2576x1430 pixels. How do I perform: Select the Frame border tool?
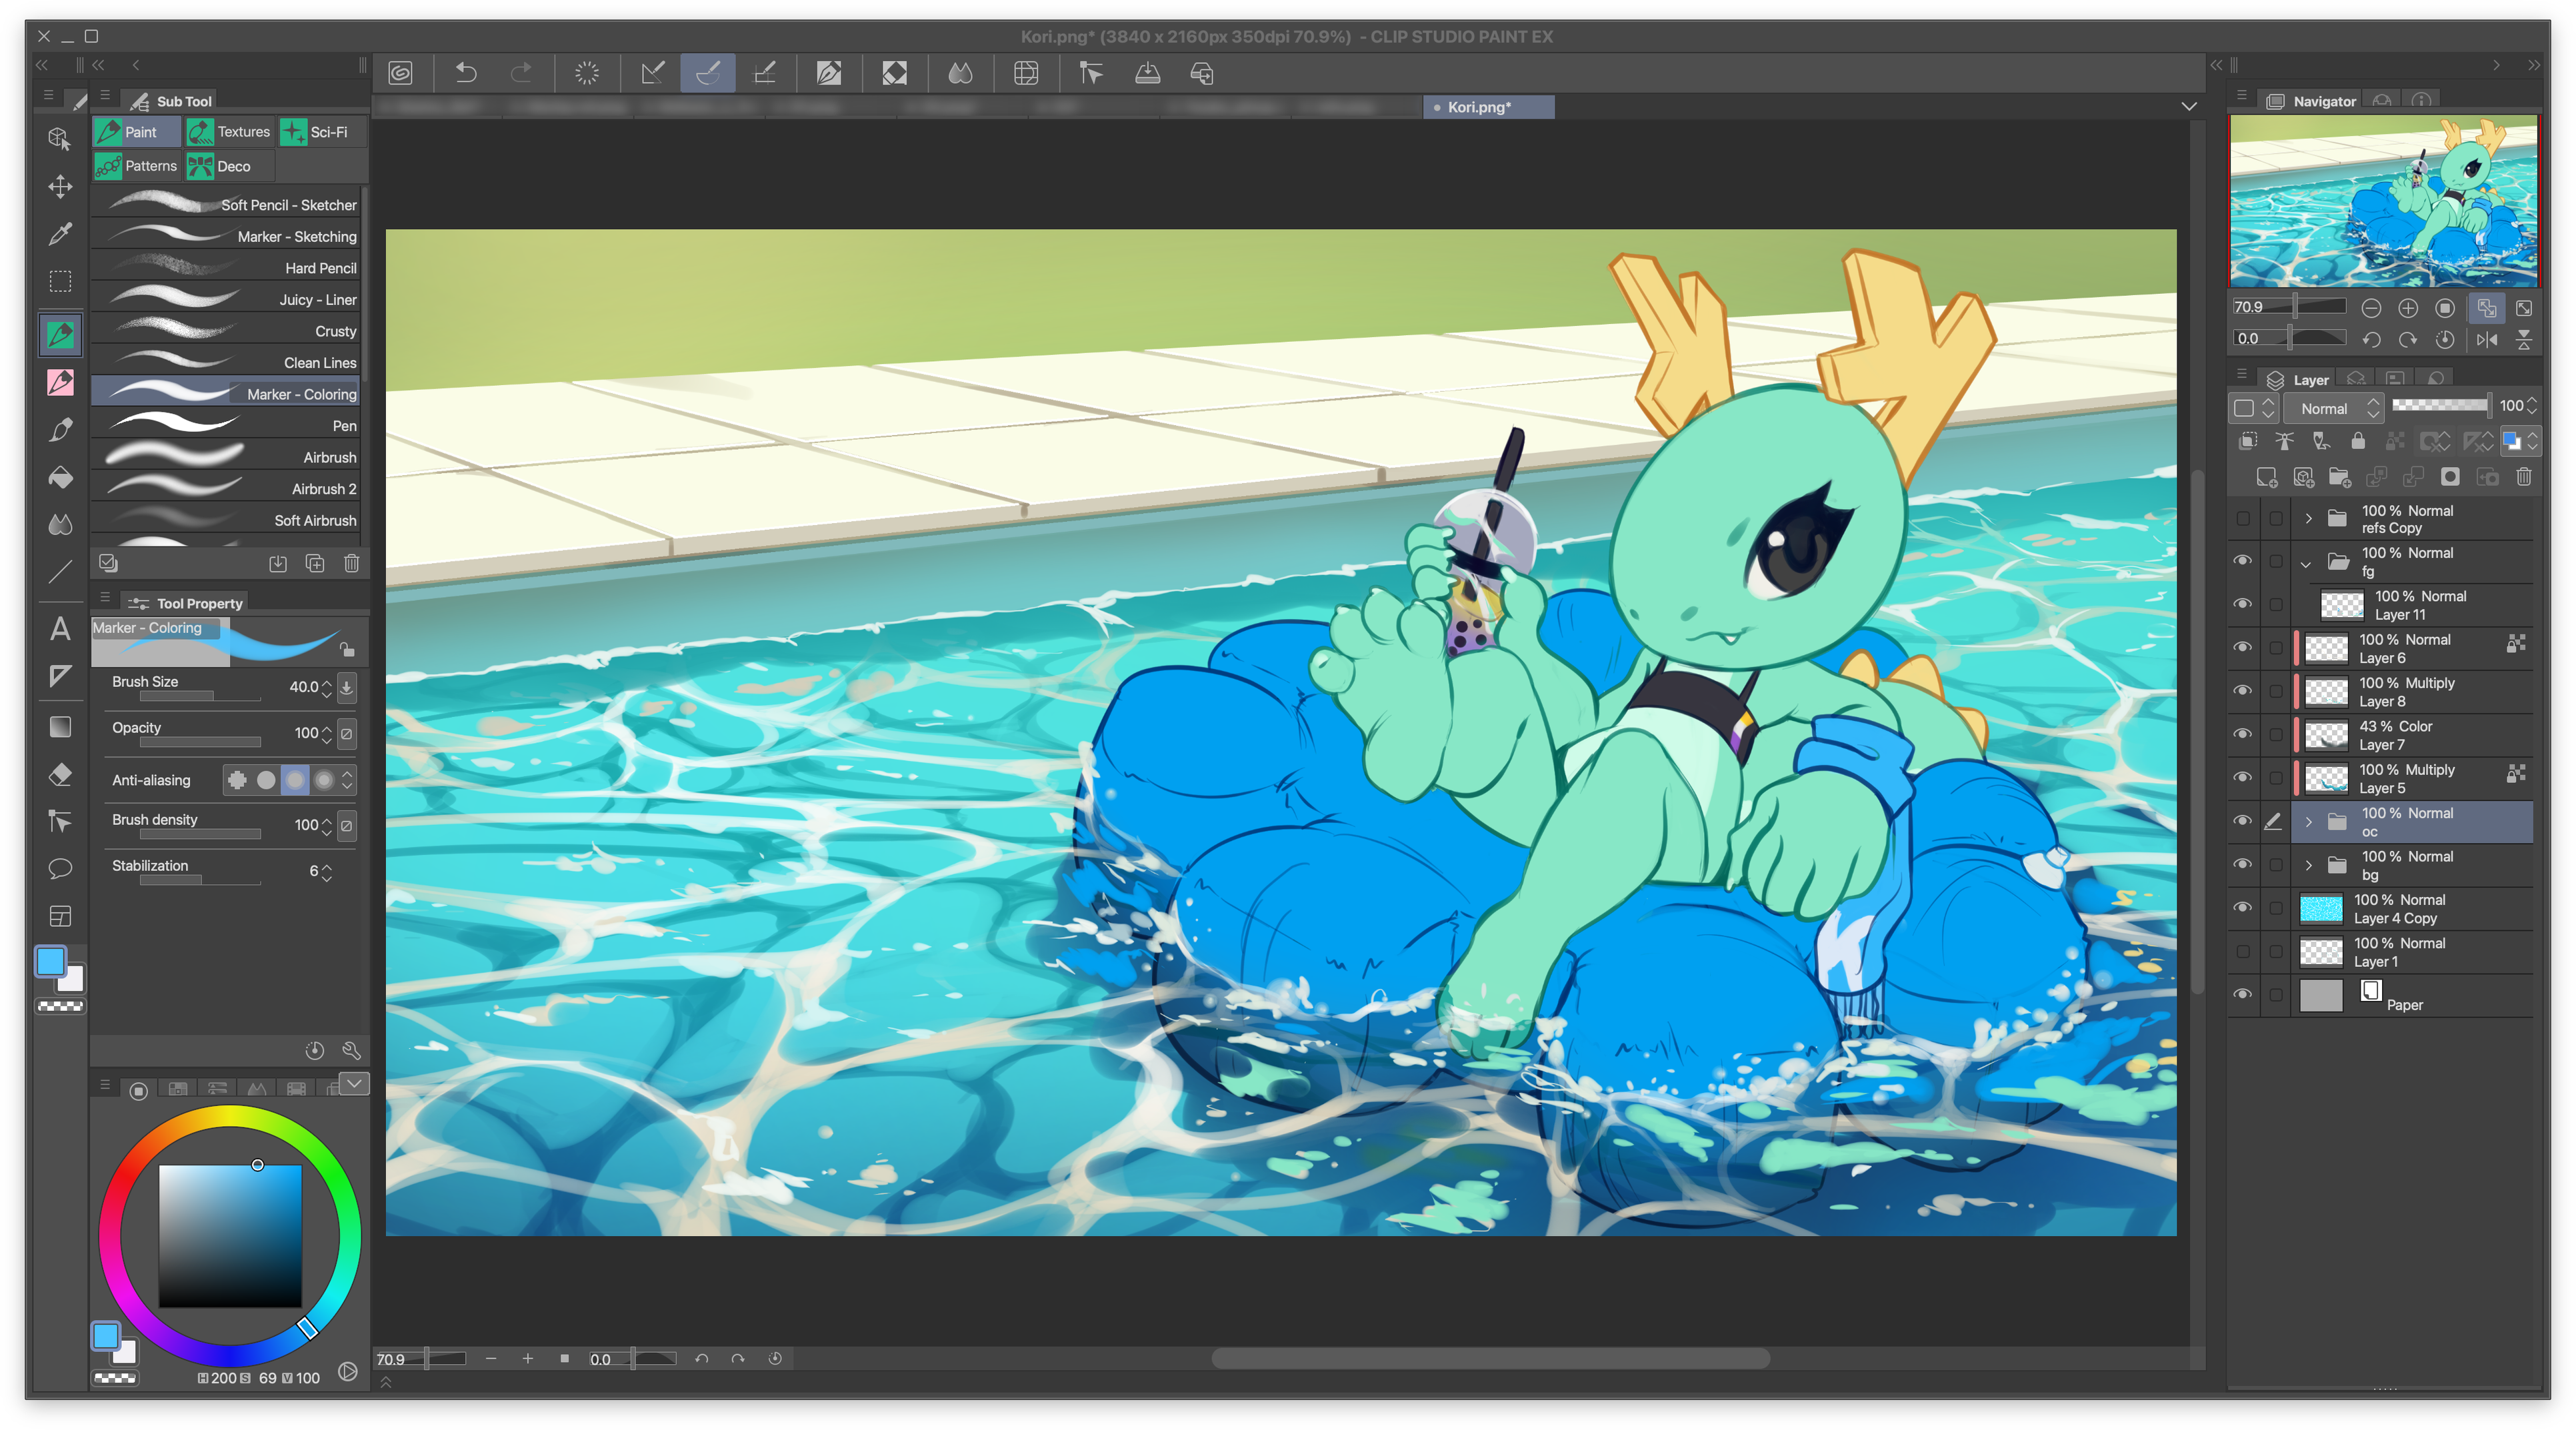pos(60,916)
